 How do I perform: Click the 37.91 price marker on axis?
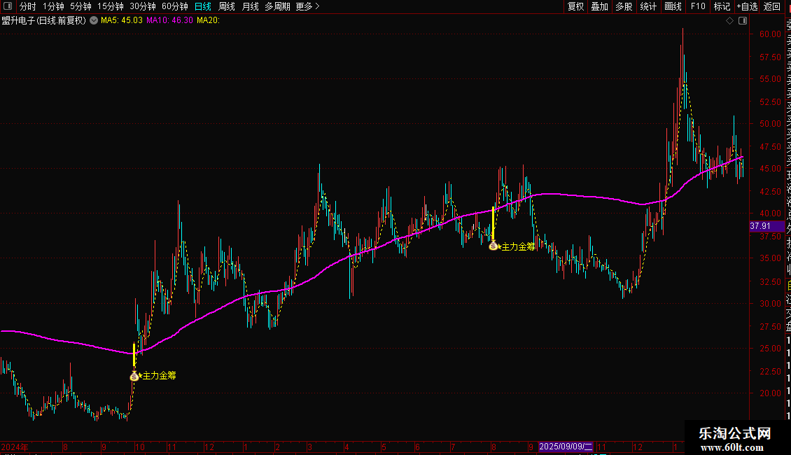(766, 227)
